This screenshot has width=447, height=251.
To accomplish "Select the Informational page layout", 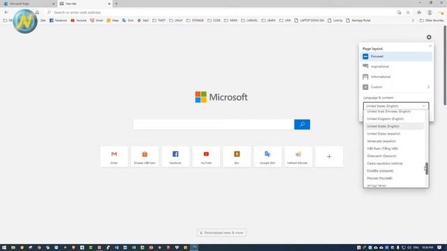I will [396, 77].
